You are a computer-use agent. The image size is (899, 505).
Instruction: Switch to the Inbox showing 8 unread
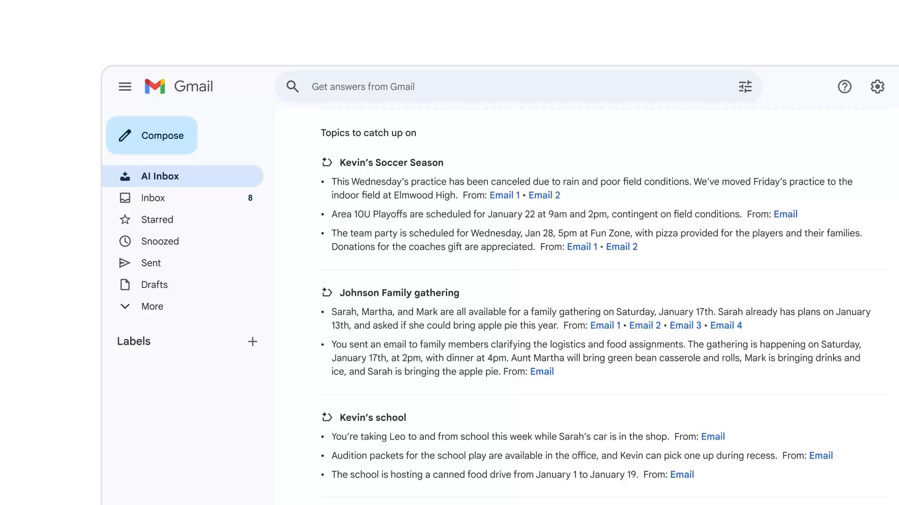pyautogui.click(x=153, y=197)
